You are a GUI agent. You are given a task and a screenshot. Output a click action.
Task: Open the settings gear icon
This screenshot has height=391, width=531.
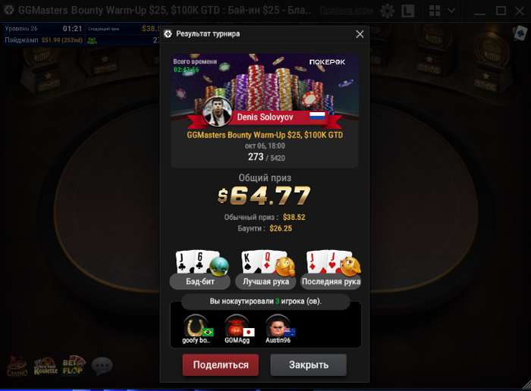tap(387, 11)
